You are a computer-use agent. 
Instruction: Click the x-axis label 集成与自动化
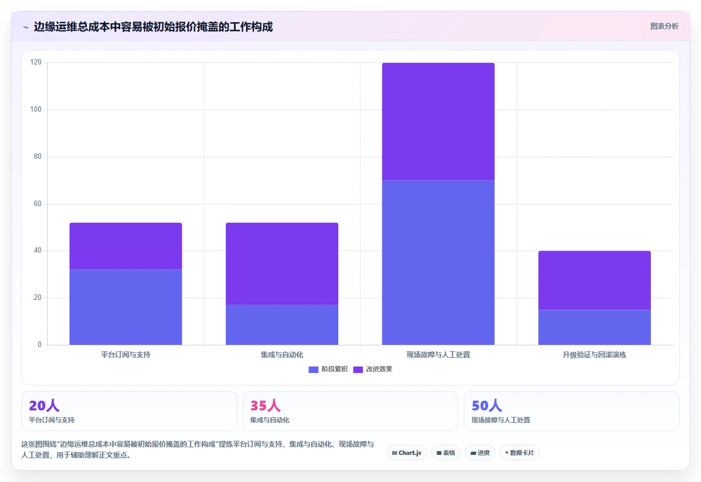282,355
